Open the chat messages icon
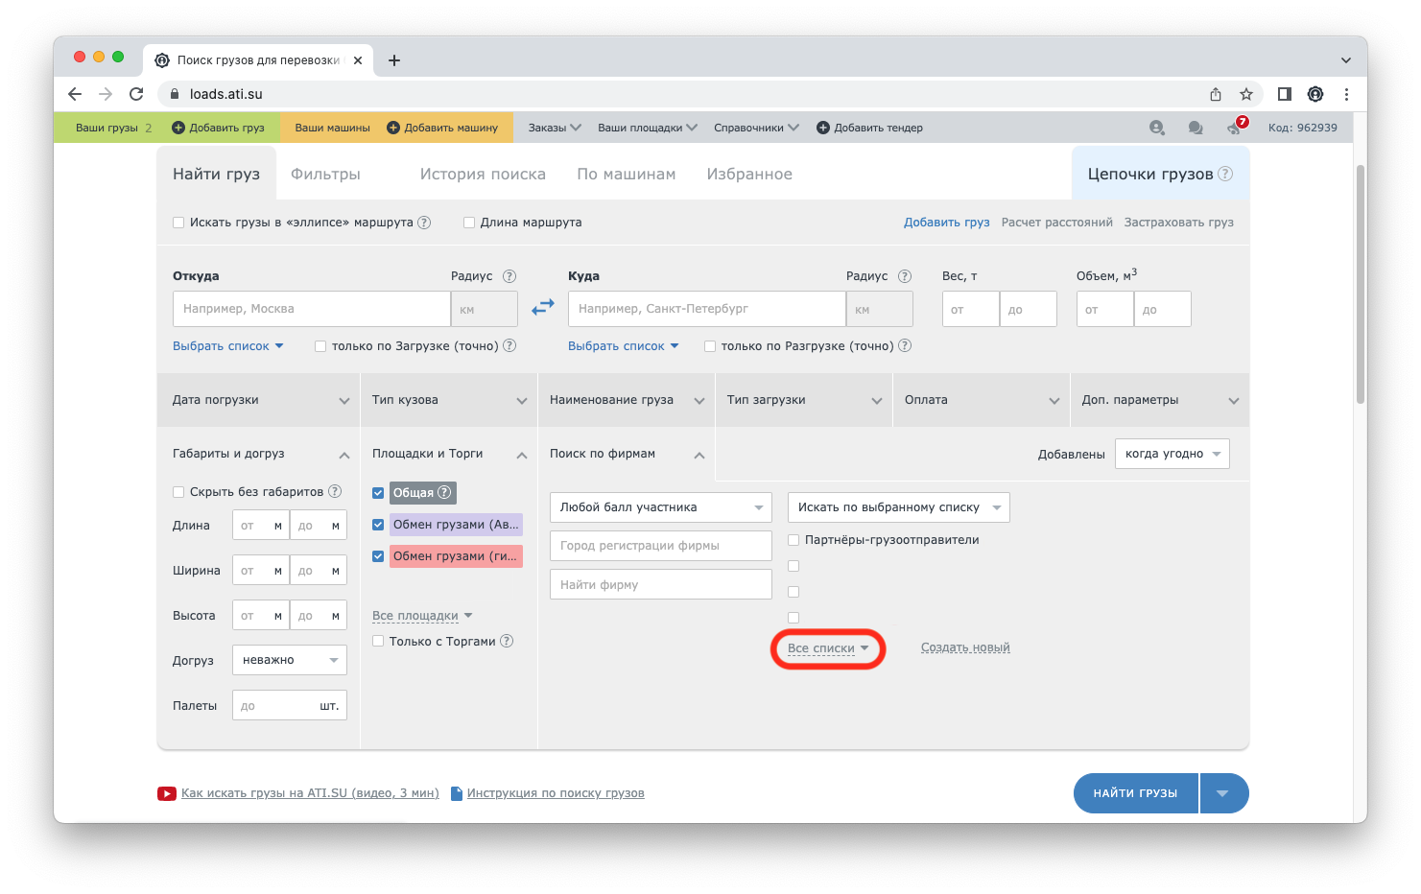 coord(1196,128)
